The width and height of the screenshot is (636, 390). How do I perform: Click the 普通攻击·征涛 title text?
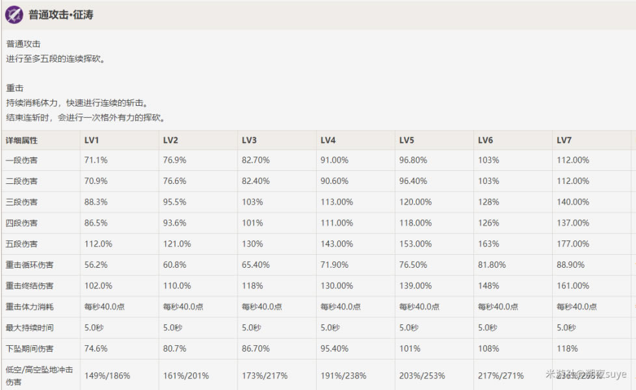tap(61, 14)
